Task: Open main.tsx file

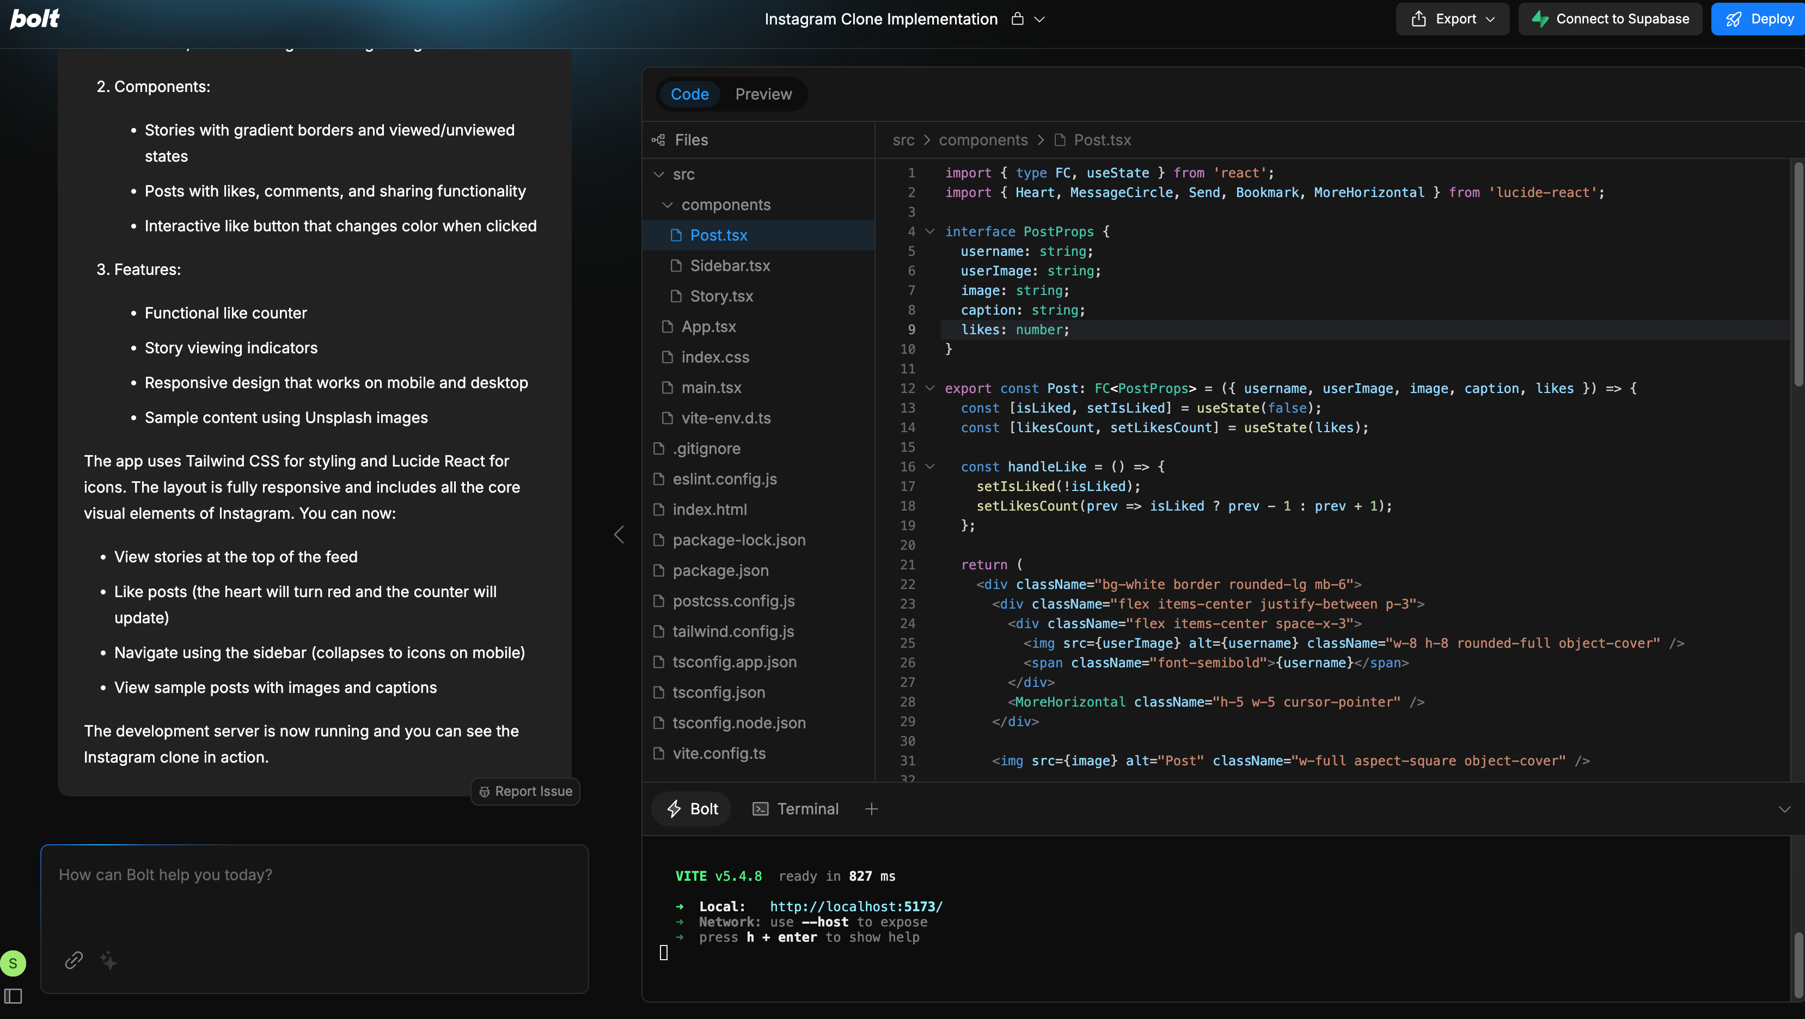Action: tap(758, 387)
